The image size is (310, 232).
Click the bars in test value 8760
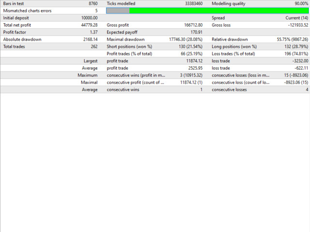93,3
